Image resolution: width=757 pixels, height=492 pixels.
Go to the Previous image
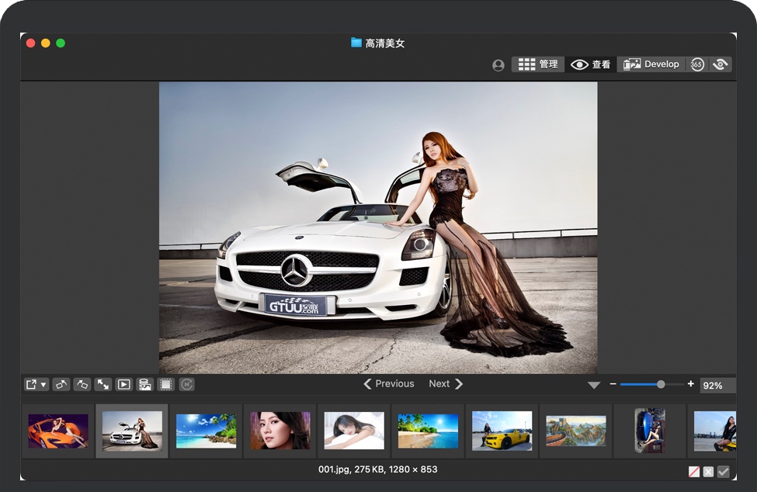(x=389, y=383)
